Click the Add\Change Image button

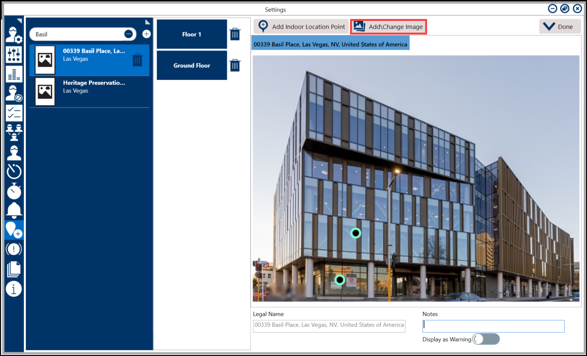[x=389, y=27]
